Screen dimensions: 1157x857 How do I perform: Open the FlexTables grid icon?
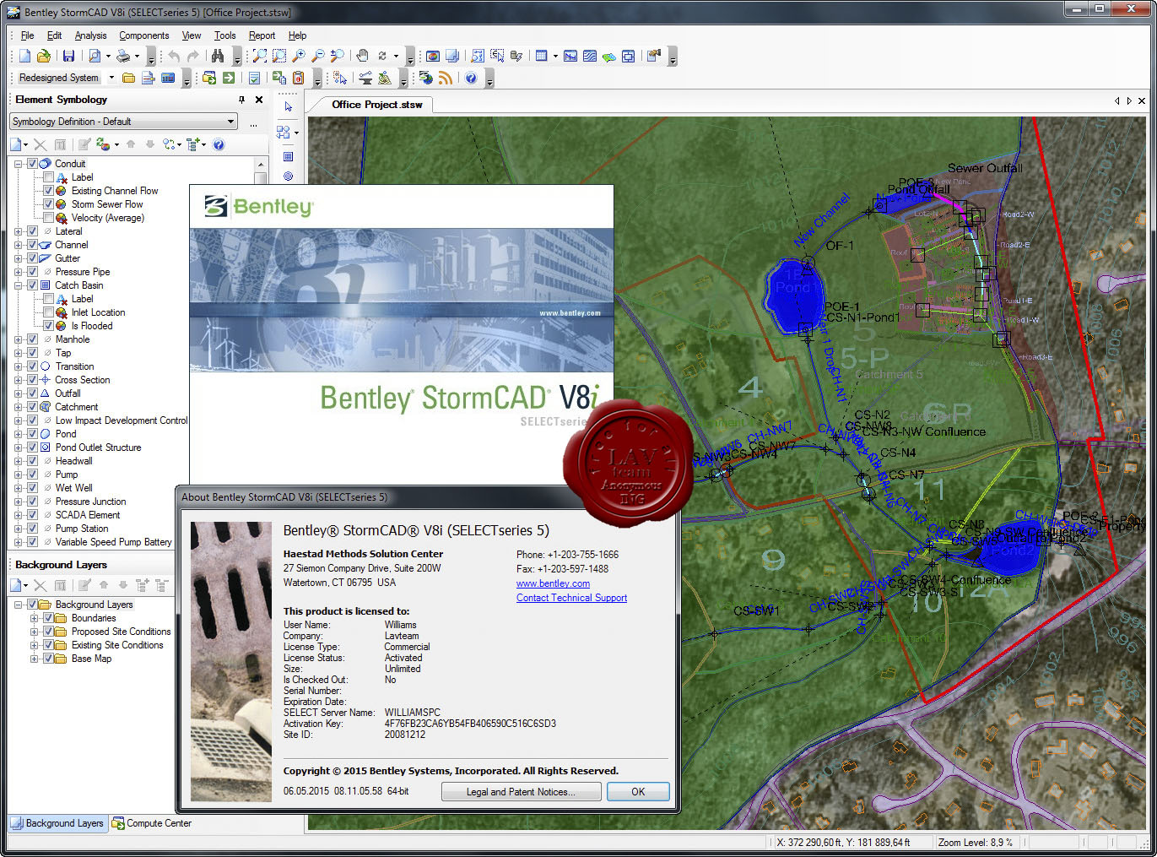[542, 57]
